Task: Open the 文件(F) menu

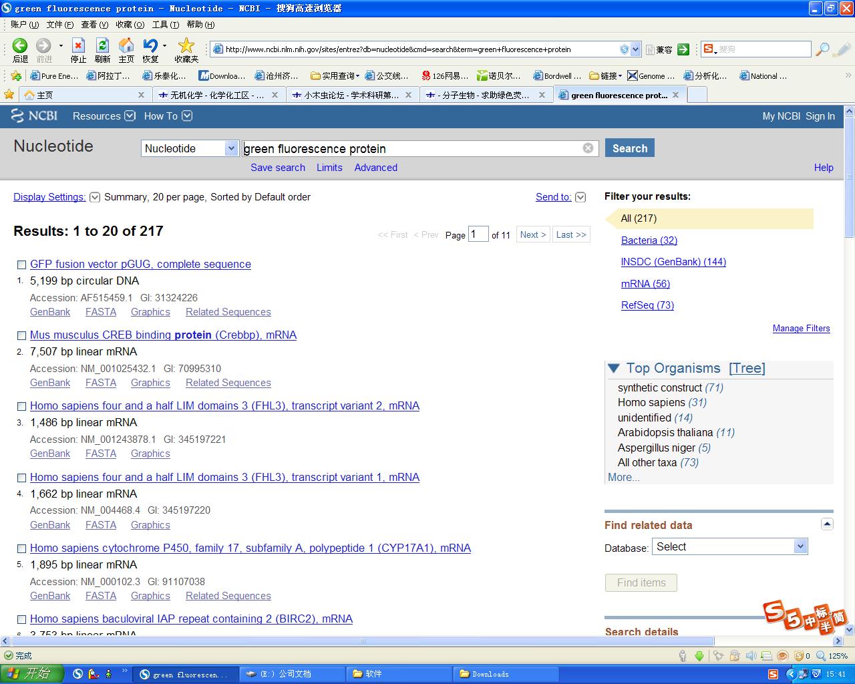Action: tap(59, 25)
